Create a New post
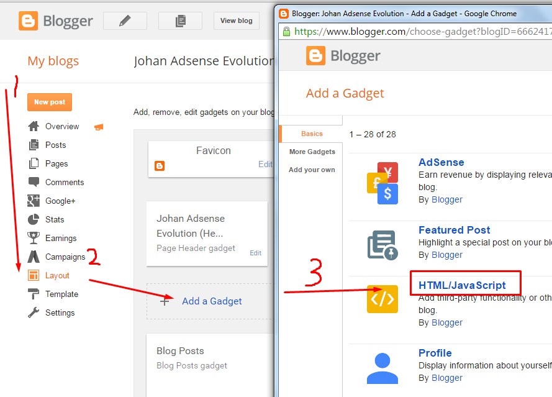552x397 pixels. point(50,102)
